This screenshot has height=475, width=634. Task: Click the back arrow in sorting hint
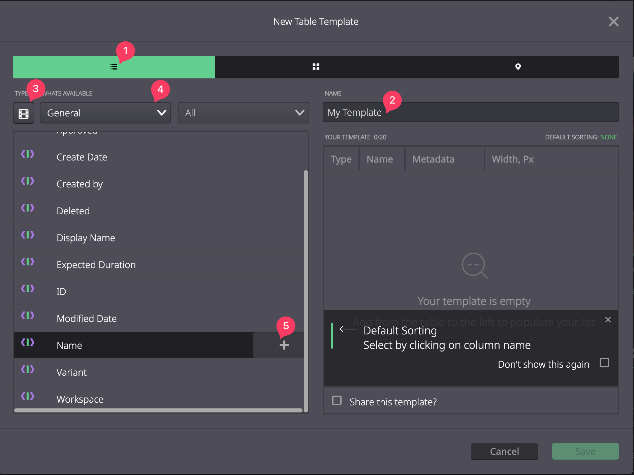click(348, 329)
